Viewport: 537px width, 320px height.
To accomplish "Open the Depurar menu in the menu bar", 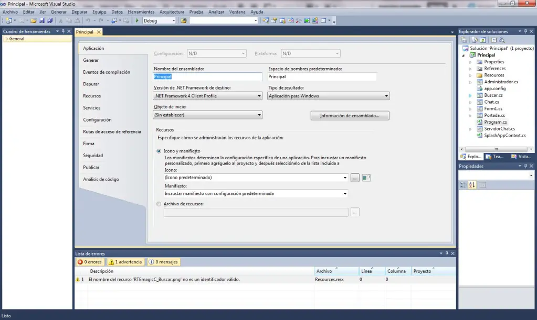I will tap(79, 12).
